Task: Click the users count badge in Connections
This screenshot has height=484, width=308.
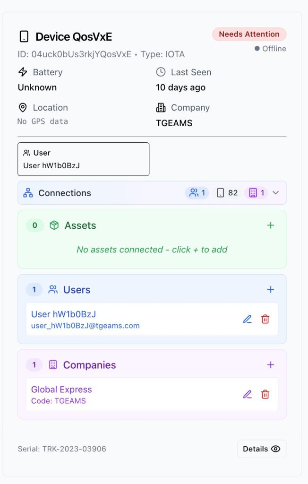Action: point(197,193)
